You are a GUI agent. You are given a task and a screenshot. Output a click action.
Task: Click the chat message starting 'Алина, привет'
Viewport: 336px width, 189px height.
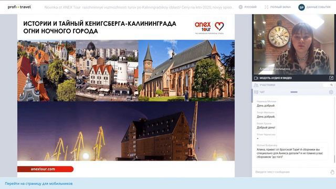(290, 153)
